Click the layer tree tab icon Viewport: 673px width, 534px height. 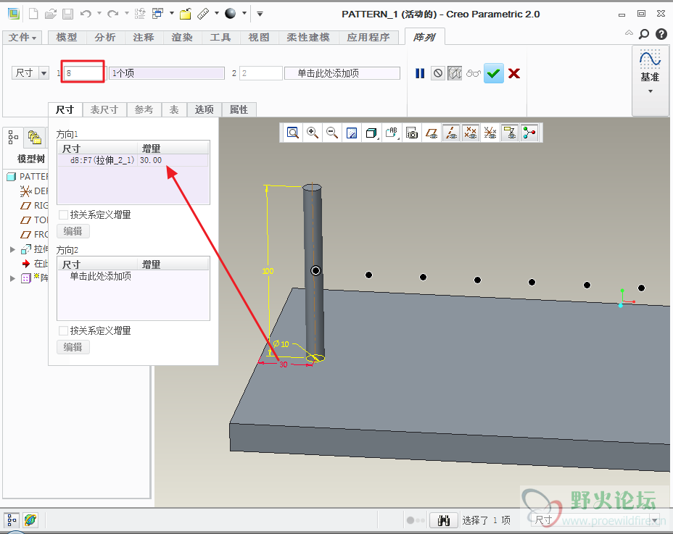point(34,137)
